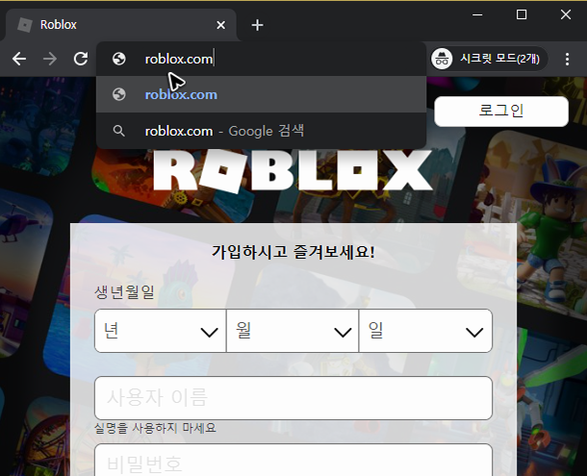Click the 가입하시고 즐겨보세요! heading
This screenshot has width=587, height=476.
pyautogui.click(x=293, y=252)
